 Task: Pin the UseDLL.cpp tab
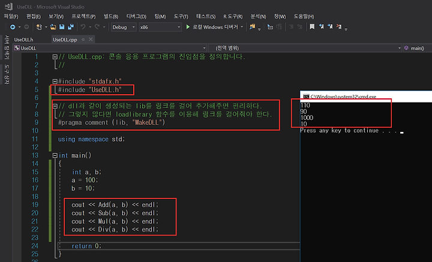tap(83, 40)
